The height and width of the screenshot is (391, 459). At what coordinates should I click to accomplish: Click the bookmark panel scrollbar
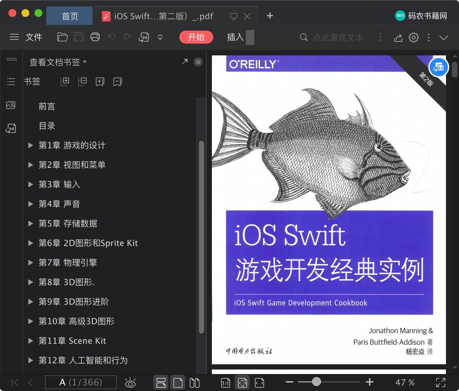201,237
